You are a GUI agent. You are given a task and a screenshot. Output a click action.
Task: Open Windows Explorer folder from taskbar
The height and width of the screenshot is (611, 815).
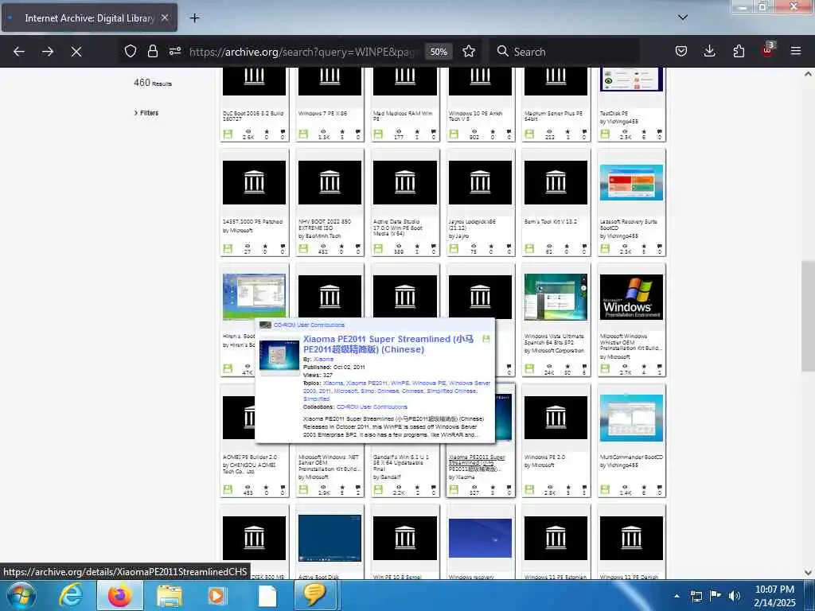[x=170, y=595]
